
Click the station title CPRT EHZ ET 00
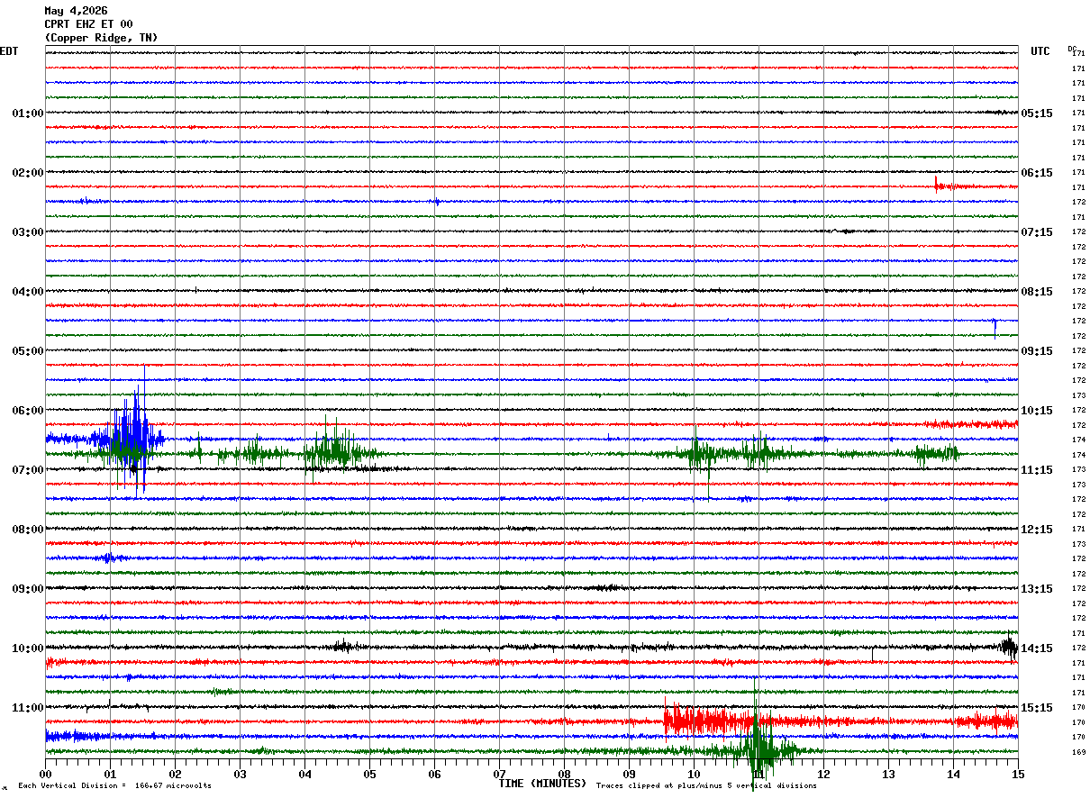[x=88, y=24]
